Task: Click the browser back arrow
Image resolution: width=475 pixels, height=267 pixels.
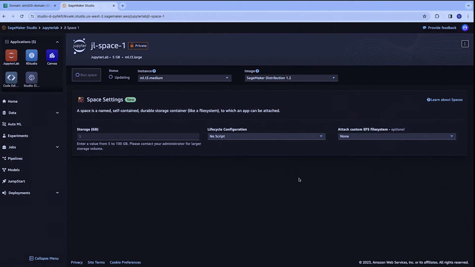Action: click(4, 16)
